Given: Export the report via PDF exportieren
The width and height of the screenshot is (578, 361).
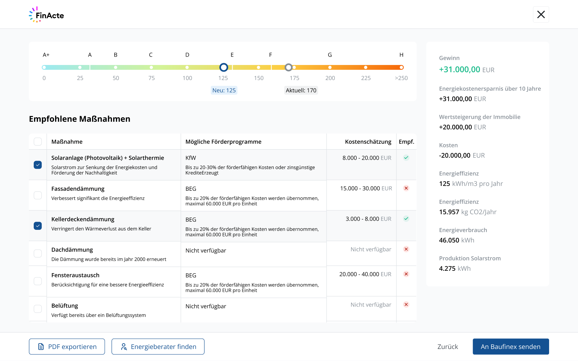Looking at the screenshot, I should pyautogui.click(x=67, y=347).
